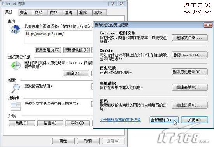Click the Cookie section heading

tap(106, 50)
